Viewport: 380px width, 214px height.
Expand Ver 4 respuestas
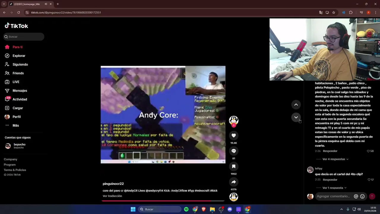(335, 159)
